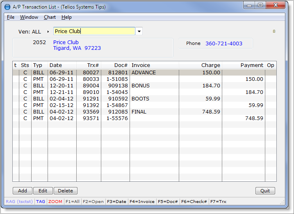
Task: Open the Chart menu
Action: (x=50, y=17)
